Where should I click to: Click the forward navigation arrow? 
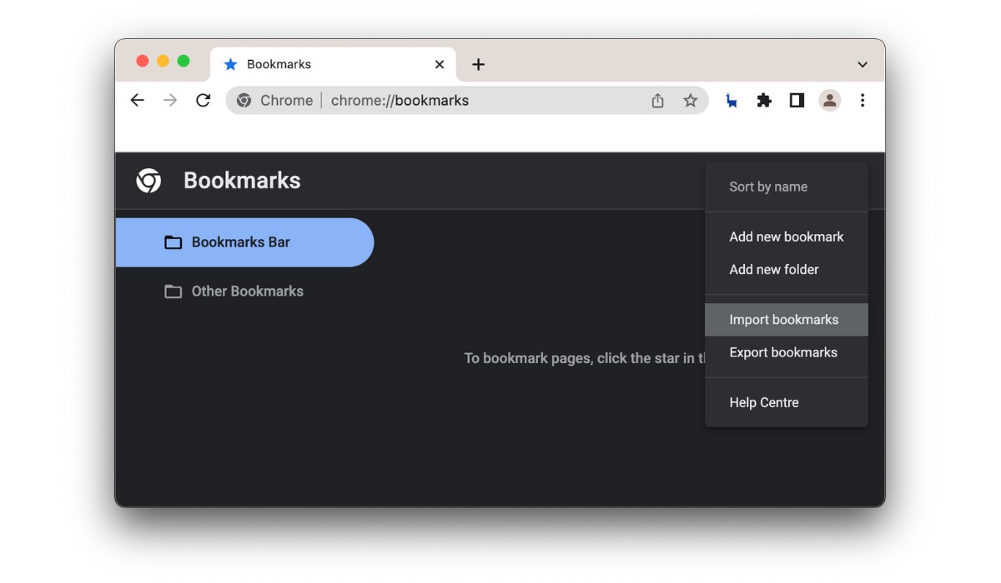[170, 101]
